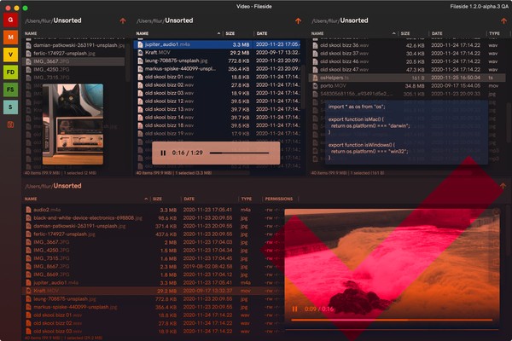Select Kraft.MOV row in bottom pane
Screen dimensions: 512x341
(154, 291)
